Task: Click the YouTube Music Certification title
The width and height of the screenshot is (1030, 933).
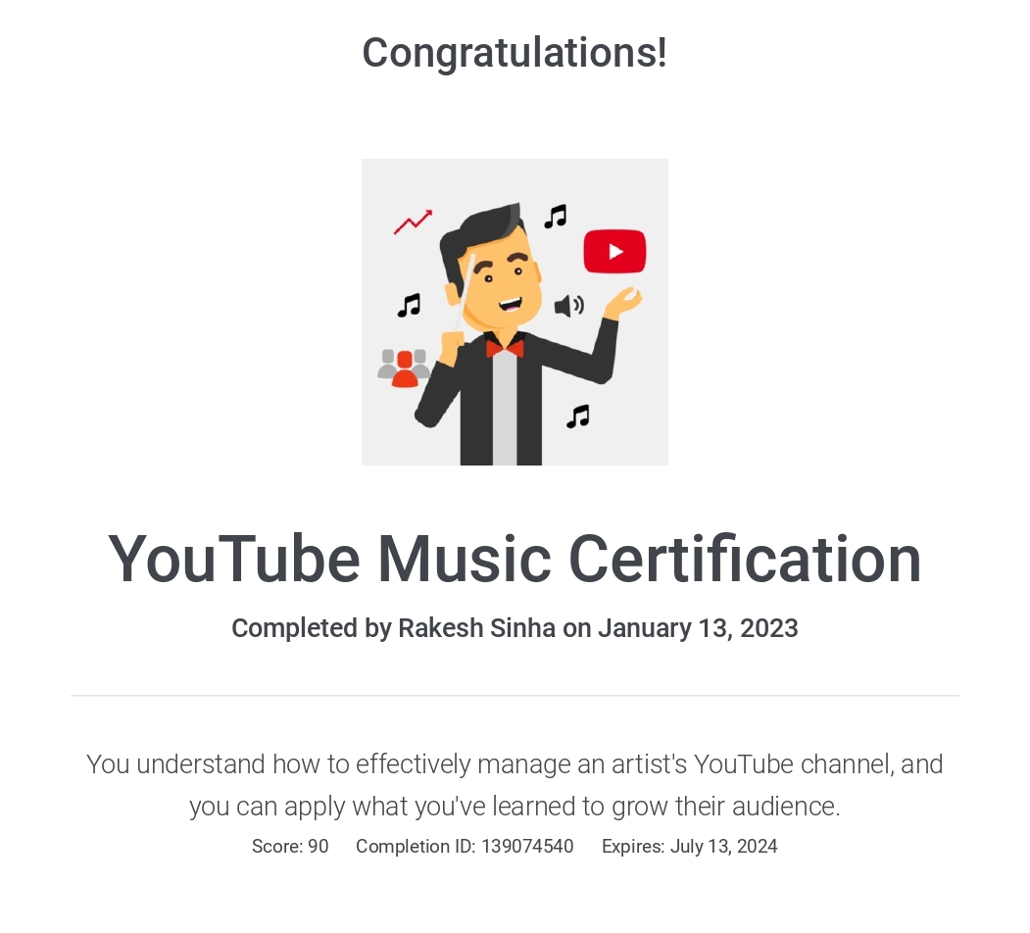Action: pyautogui.click(x=515, y=560)
